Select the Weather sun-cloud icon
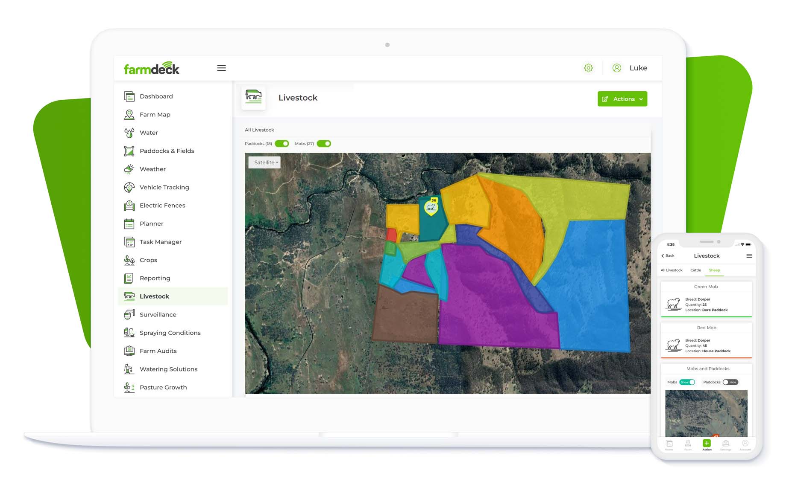The width and height of the screenshot is (786, 499). click(x=129, y=169)
